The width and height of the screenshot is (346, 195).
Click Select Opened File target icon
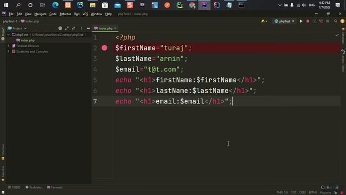pos(60,28)
